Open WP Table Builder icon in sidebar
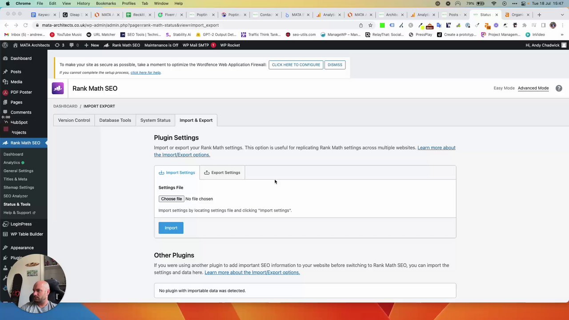This screenshot has width=569, height=320. pos(5,234)
